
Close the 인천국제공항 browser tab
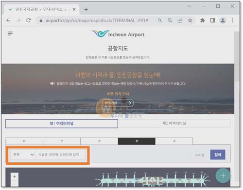tap(74, 10)
